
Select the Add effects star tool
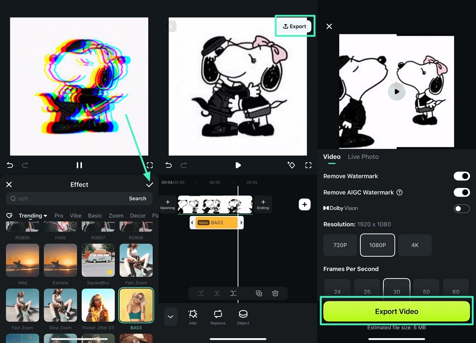(193, 317)
